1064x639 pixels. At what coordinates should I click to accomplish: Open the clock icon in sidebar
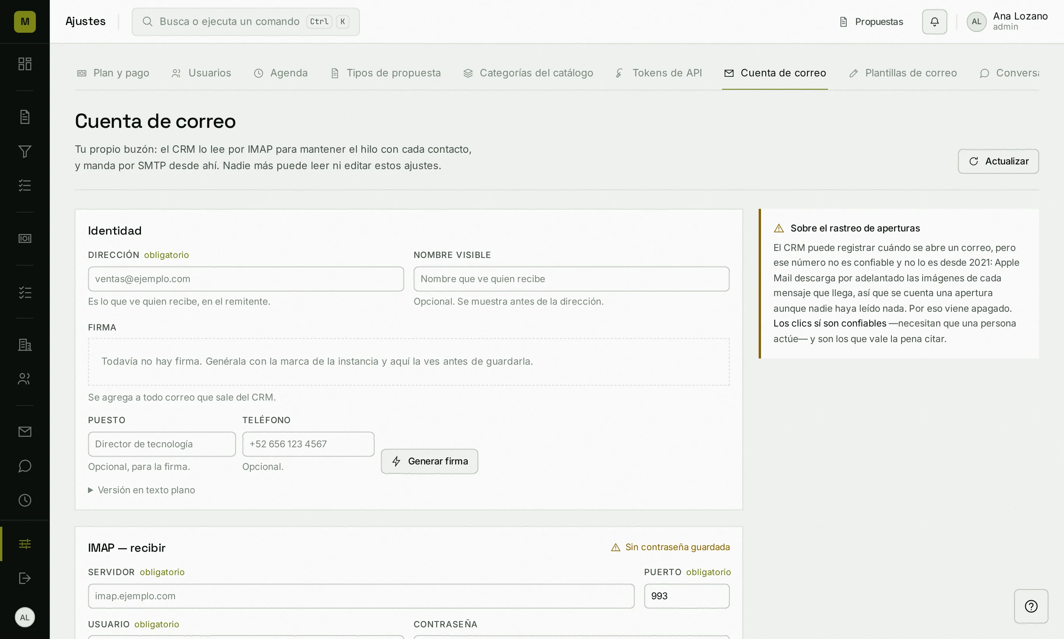25,500
